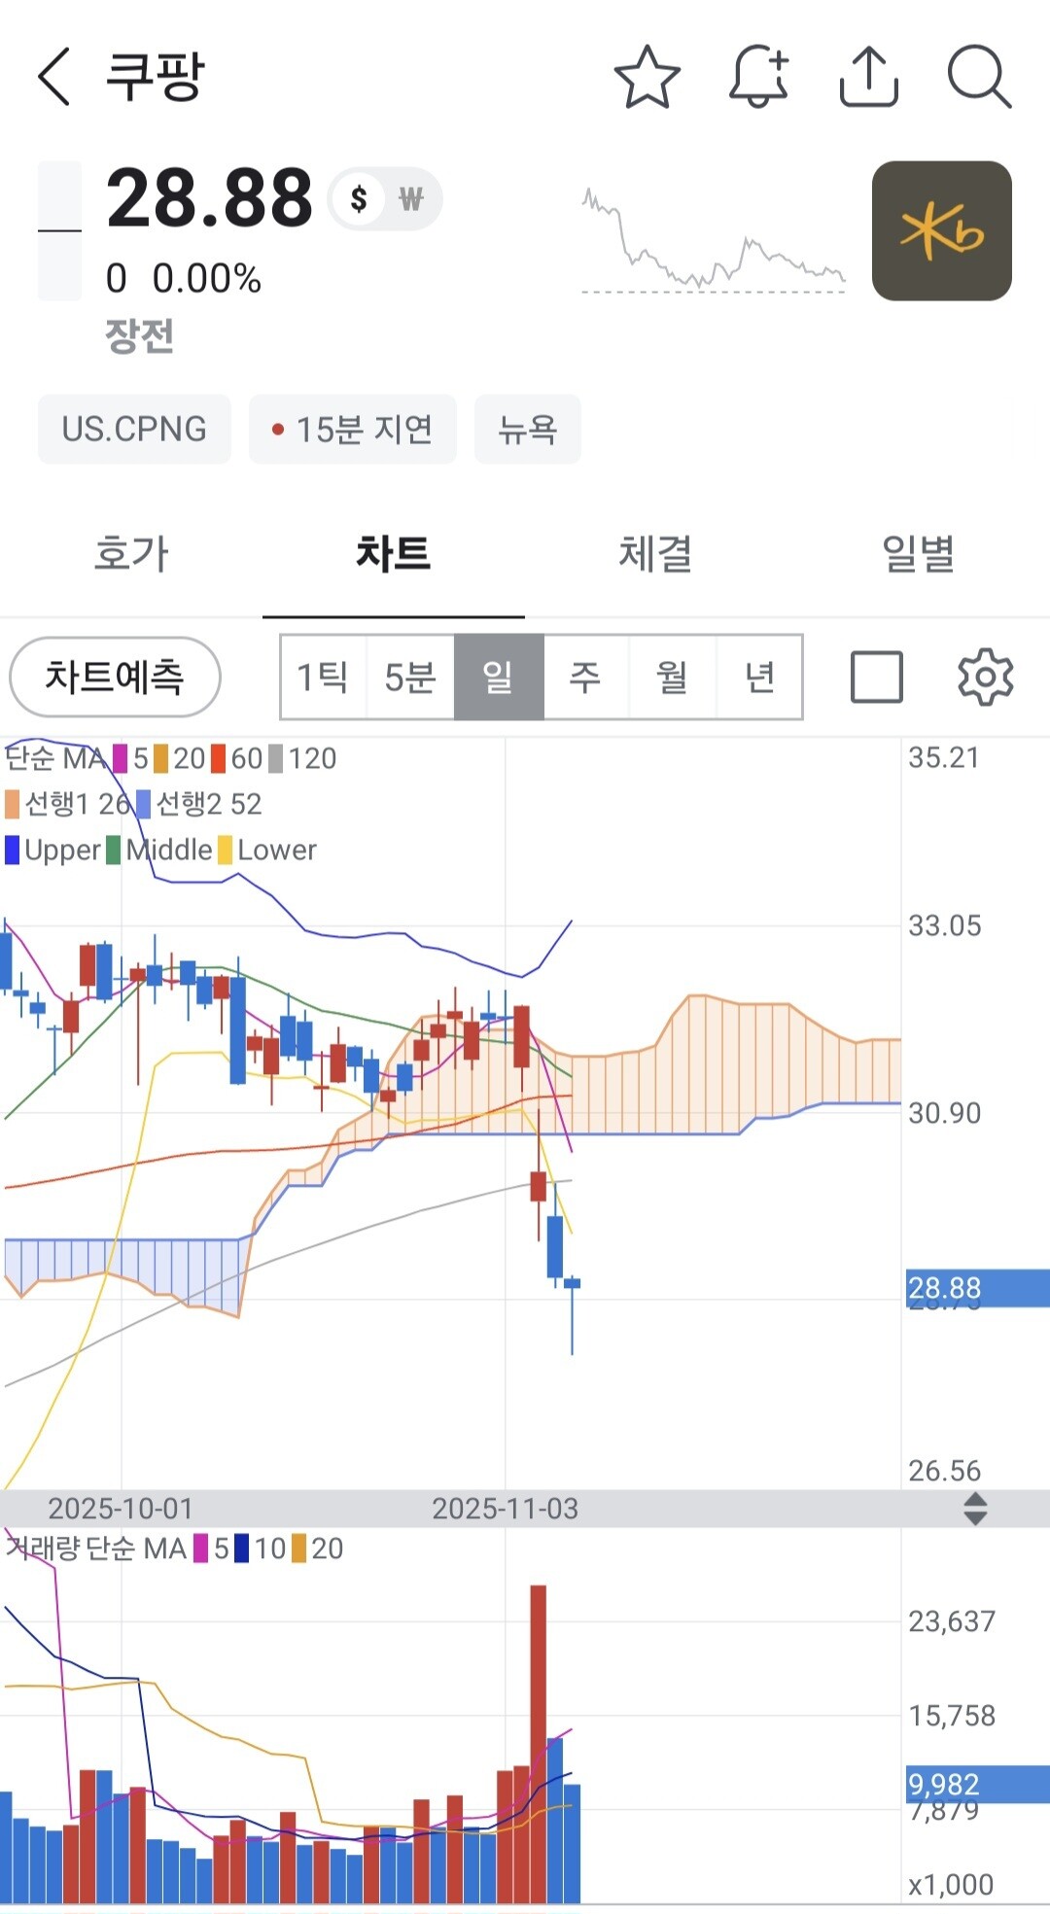Viewport: 1050px width, 1914px height.
Task: Open price alert bell icon
Action: (758, 76)
